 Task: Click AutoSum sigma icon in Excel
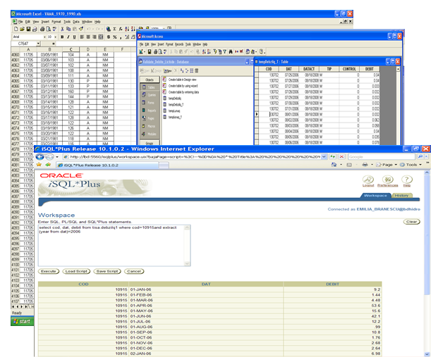(x=114, y=29)
